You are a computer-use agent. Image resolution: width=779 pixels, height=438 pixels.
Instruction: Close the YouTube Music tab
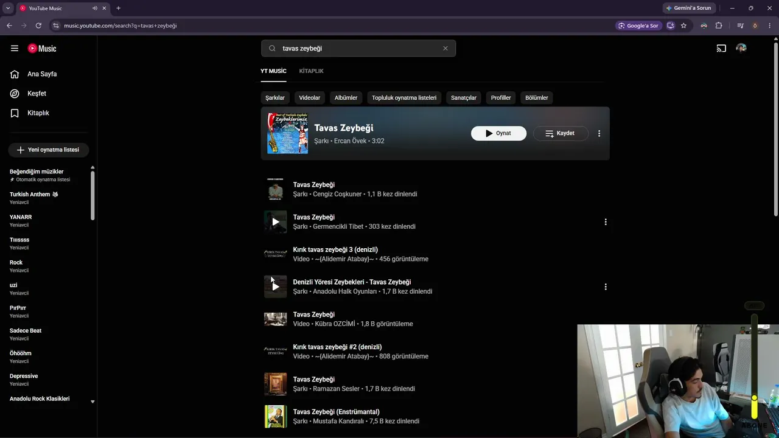click(105, 8)
